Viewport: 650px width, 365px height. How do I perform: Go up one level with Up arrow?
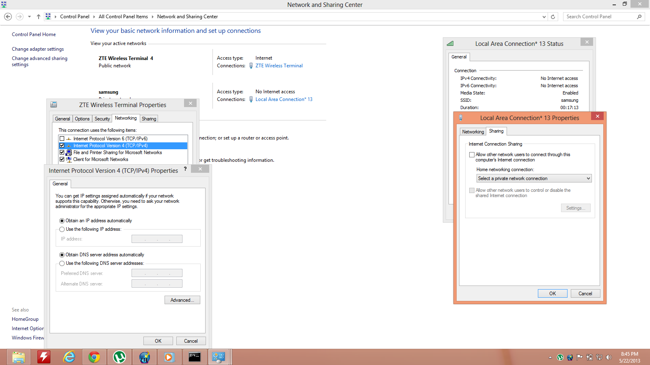click(x=39, y=17)
